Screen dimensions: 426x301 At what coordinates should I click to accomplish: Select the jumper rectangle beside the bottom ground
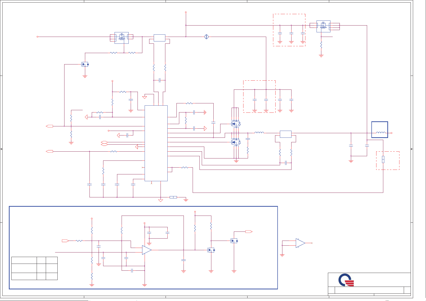tap(173, 197)
